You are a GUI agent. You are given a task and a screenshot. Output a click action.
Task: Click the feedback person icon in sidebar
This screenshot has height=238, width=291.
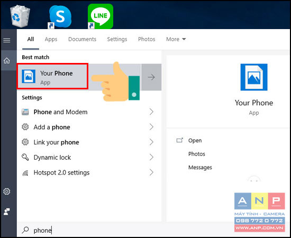tap(7, 212)
